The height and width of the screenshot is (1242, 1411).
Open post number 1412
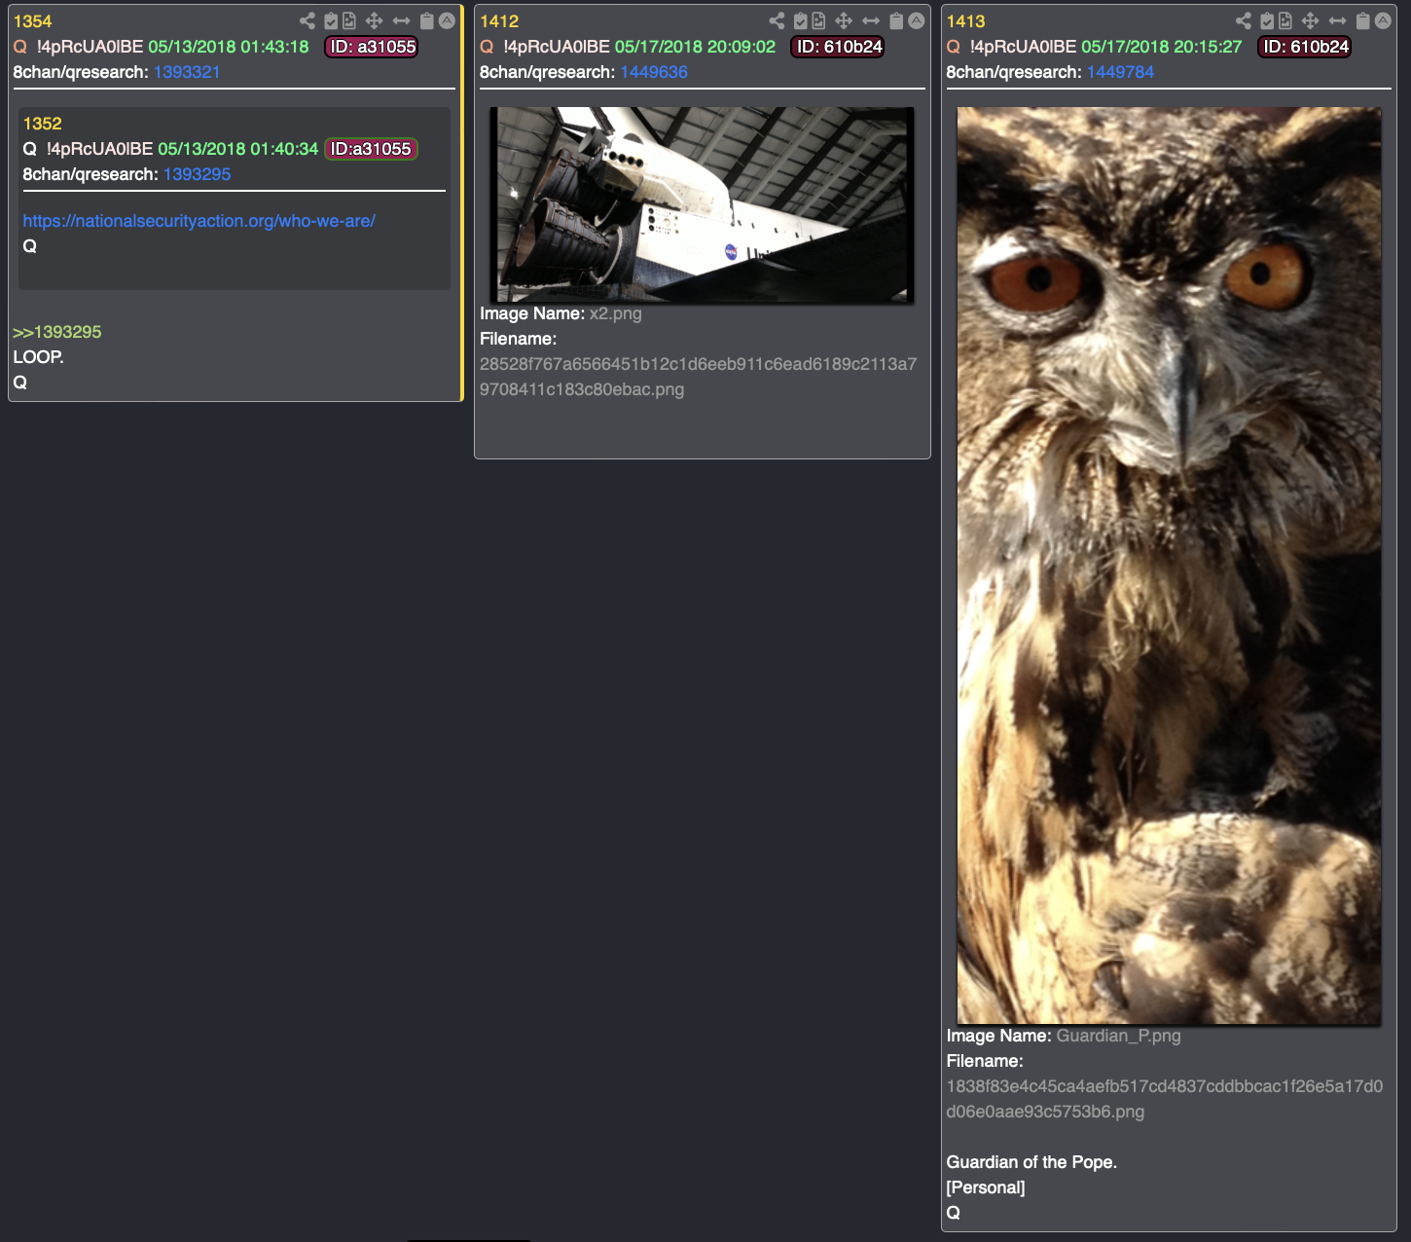(499, 21)
